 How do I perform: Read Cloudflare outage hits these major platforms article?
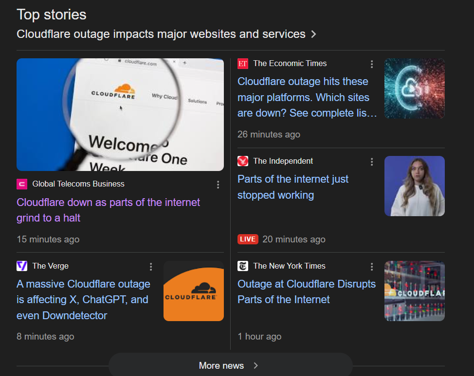[307, 97]
